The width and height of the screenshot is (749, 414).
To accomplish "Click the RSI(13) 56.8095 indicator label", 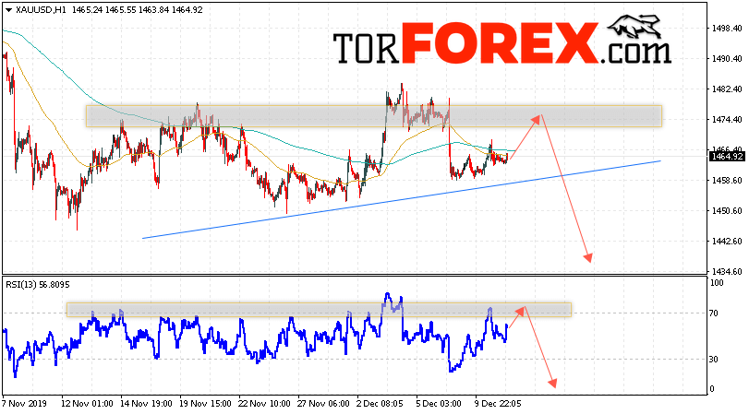I will click(38, 285).
